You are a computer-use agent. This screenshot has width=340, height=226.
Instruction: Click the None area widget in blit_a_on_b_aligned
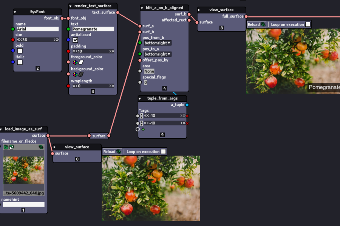pyautogui.click(x=149, y=71)
